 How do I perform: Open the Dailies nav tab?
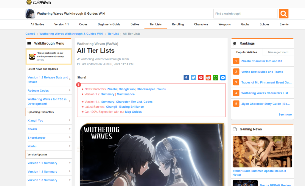point(135,24)
